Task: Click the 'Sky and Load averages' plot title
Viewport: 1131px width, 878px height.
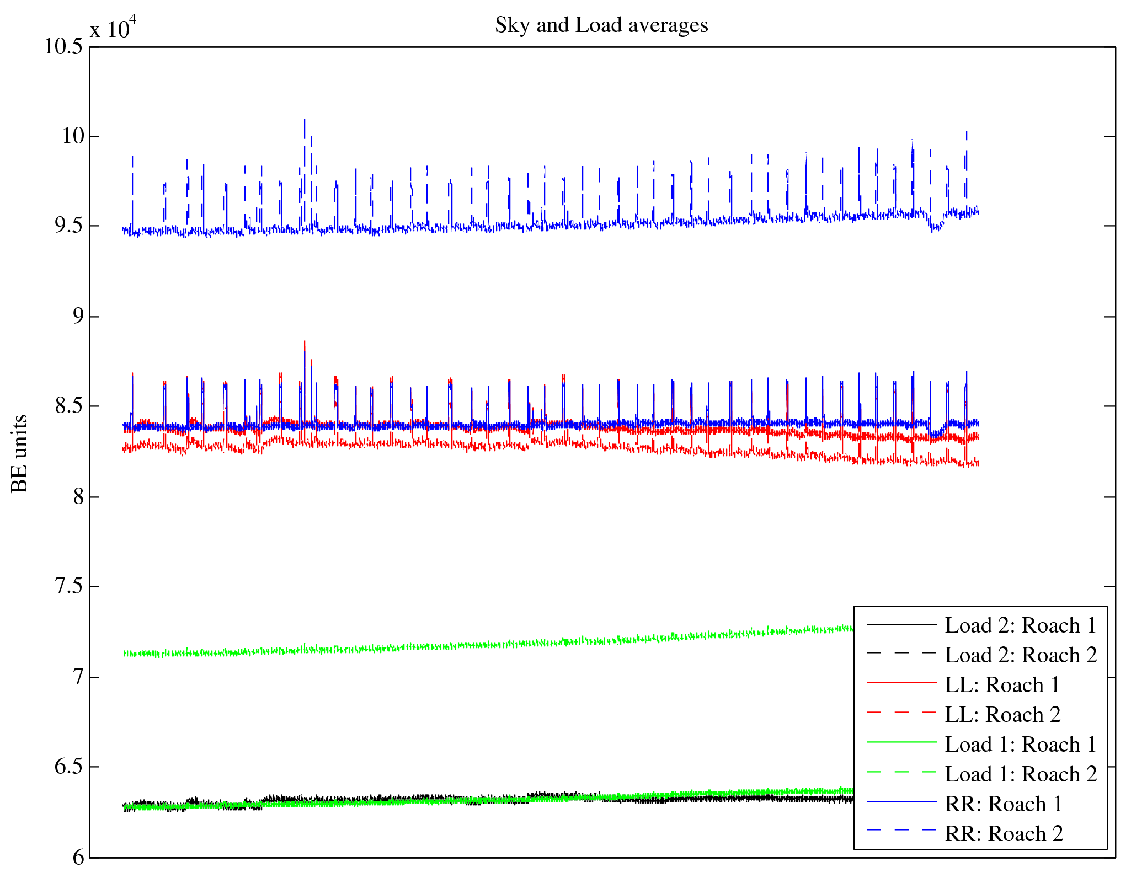Action: pyautogui.click(x=601, y=25)
